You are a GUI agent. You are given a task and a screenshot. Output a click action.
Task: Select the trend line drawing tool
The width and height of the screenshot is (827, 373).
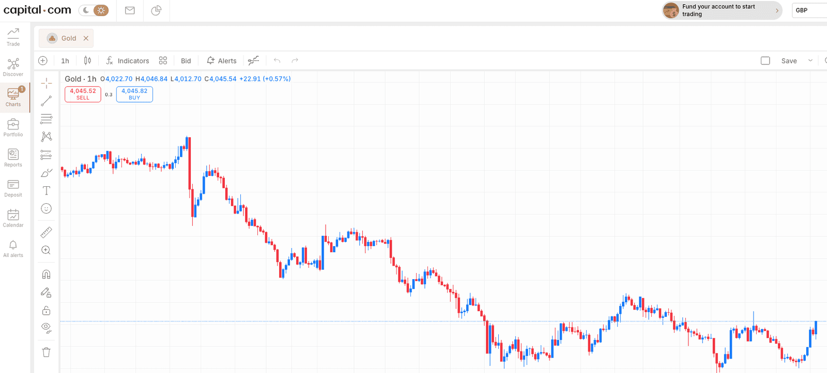[46, 101]
